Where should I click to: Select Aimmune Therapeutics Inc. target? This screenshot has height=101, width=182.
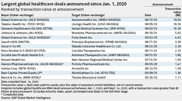[101, 55]
